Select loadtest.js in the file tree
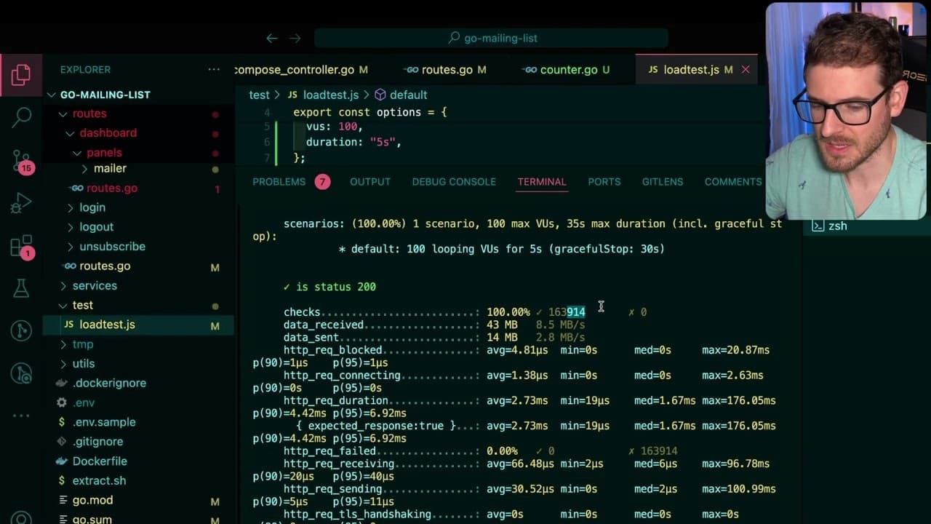 [138, 325]
